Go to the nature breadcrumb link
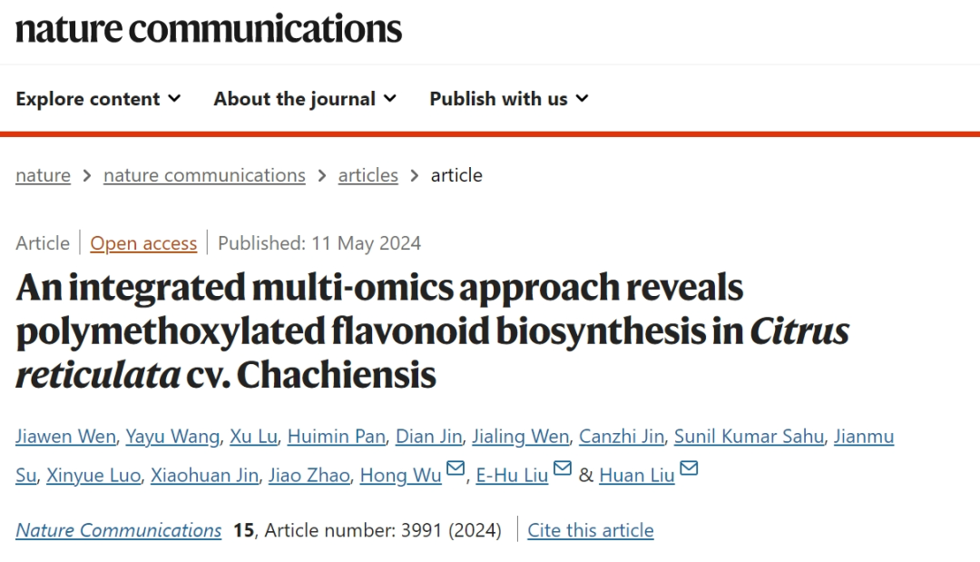 [x=44, y=175]
